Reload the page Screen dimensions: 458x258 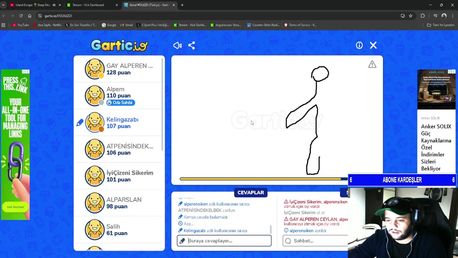[21, 16]
